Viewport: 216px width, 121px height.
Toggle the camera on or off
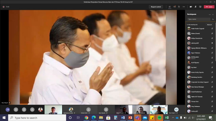tap(191, 7)
